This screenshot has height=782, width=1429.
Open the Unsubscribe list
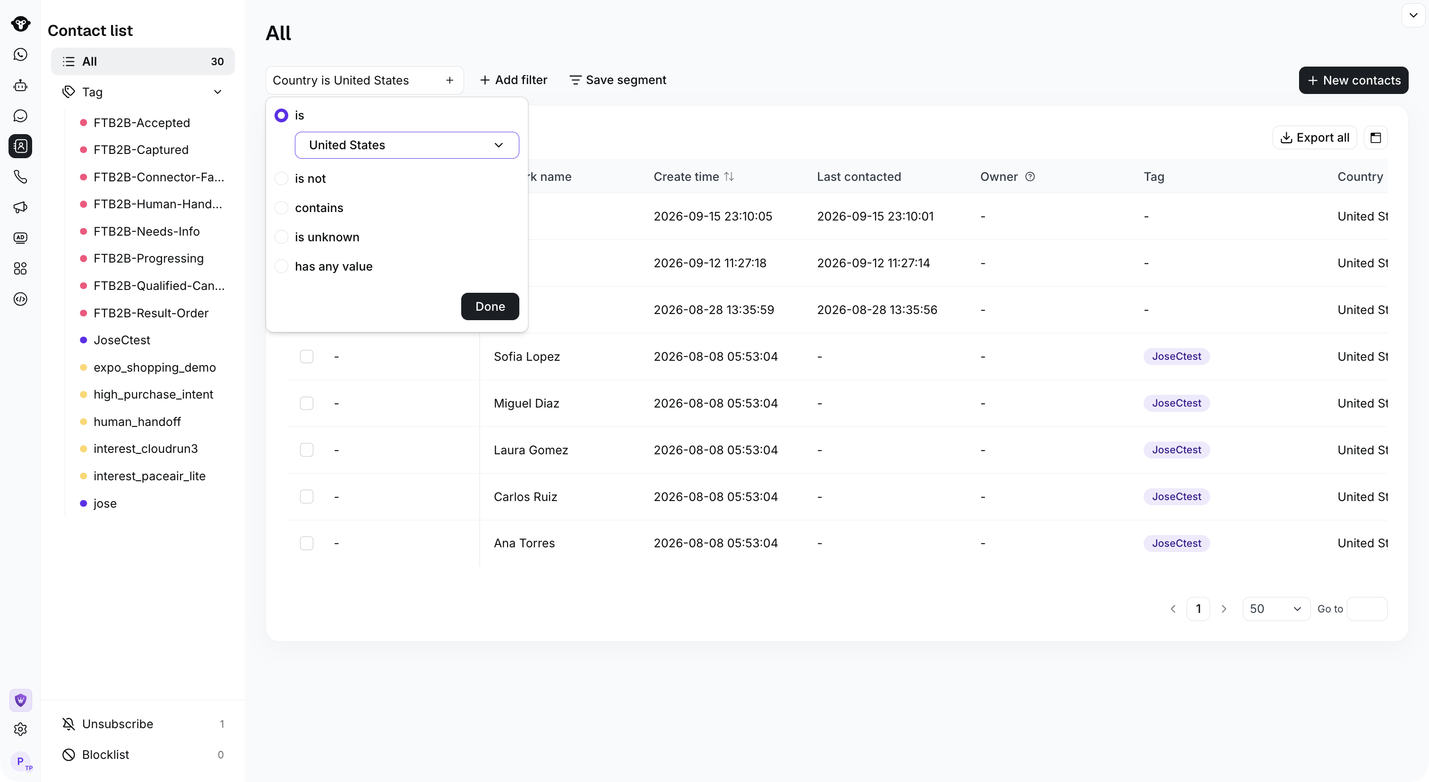click(143, 724)
